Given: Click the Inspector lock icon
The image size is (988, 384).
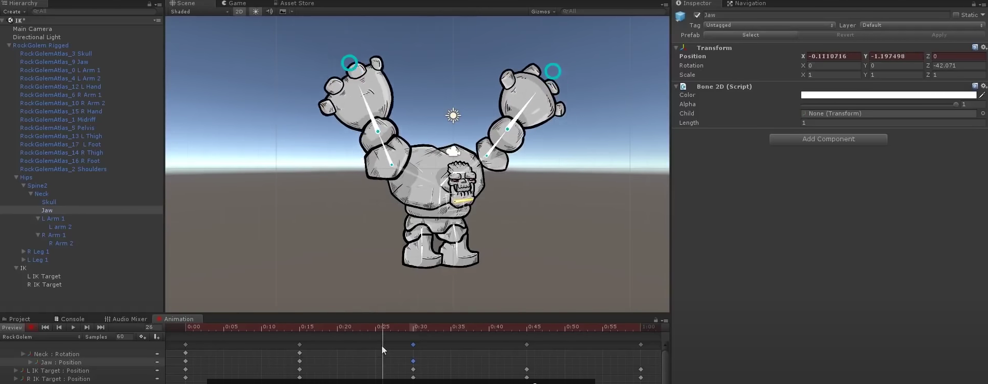Looking at the screenshot, I should pyautogui.click(x=974, y=4).
